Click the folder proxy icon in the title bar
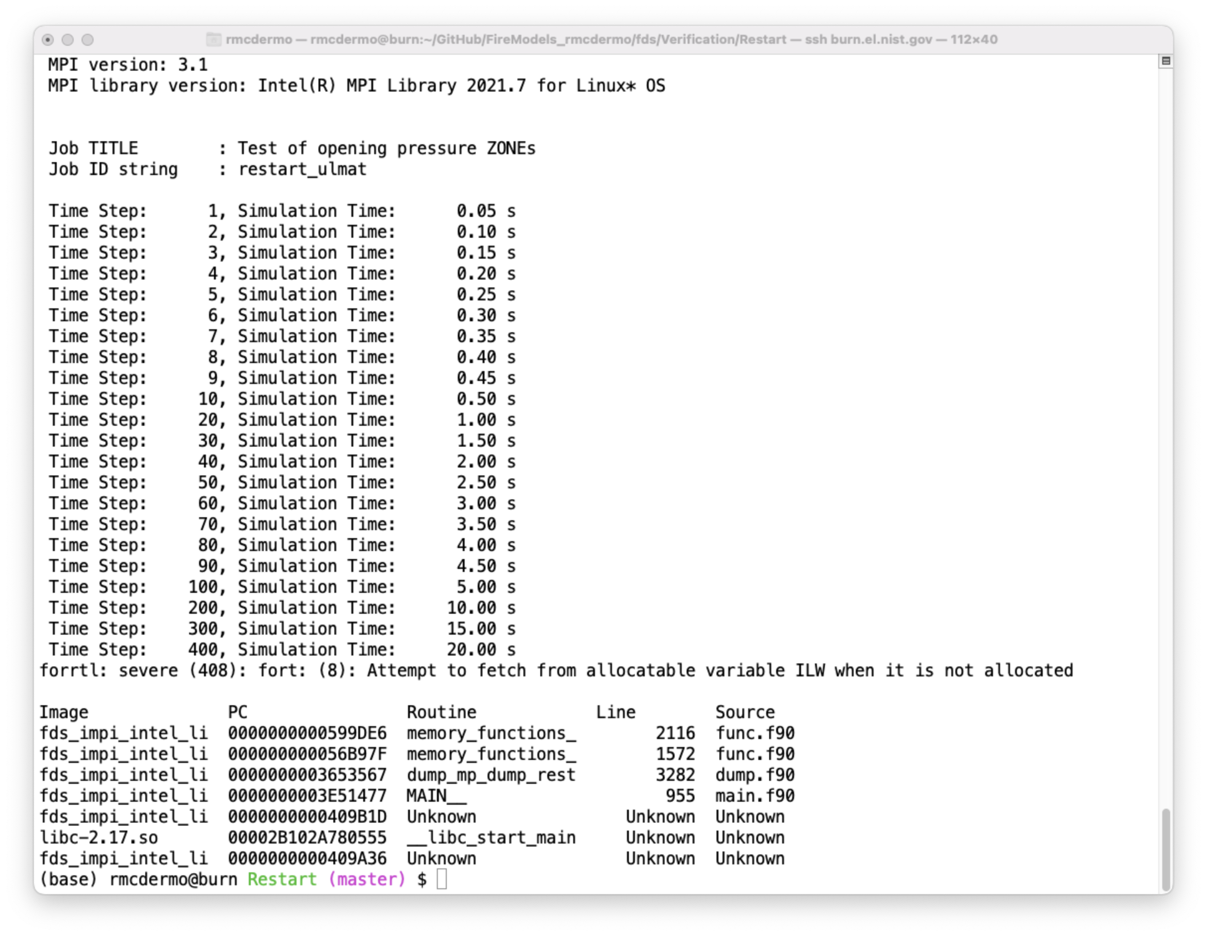This screenshot has height=936, width=1207. coord(213,39)
